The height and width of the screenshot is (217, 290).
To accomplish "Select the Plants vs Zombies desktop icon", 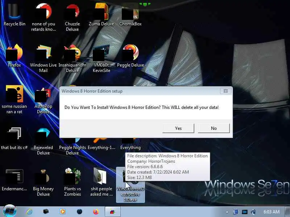I will coord(72,182).
